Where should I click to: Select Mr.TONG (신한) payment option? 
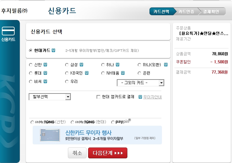pos(32,122)
